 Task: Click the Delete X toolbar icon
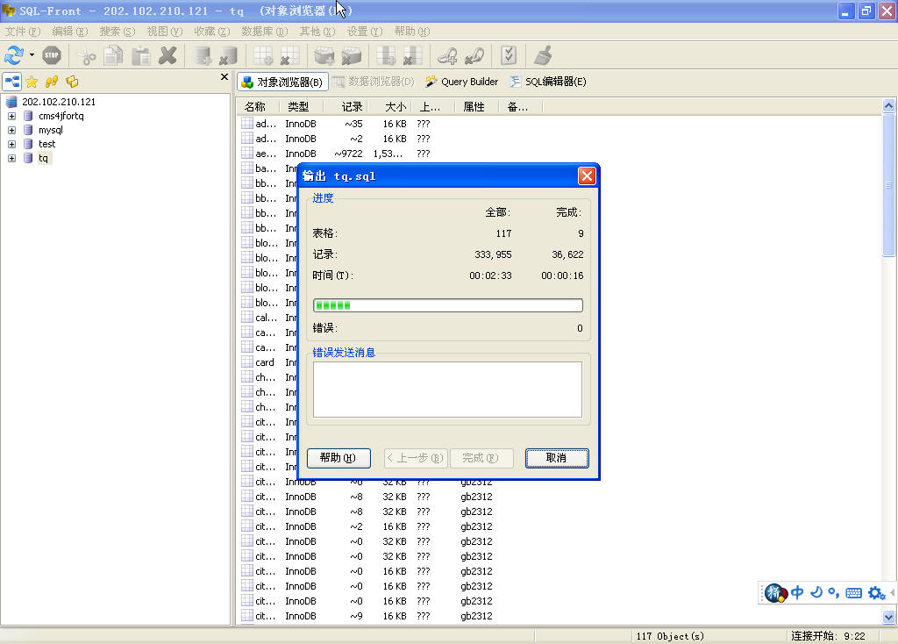[167, 55]
